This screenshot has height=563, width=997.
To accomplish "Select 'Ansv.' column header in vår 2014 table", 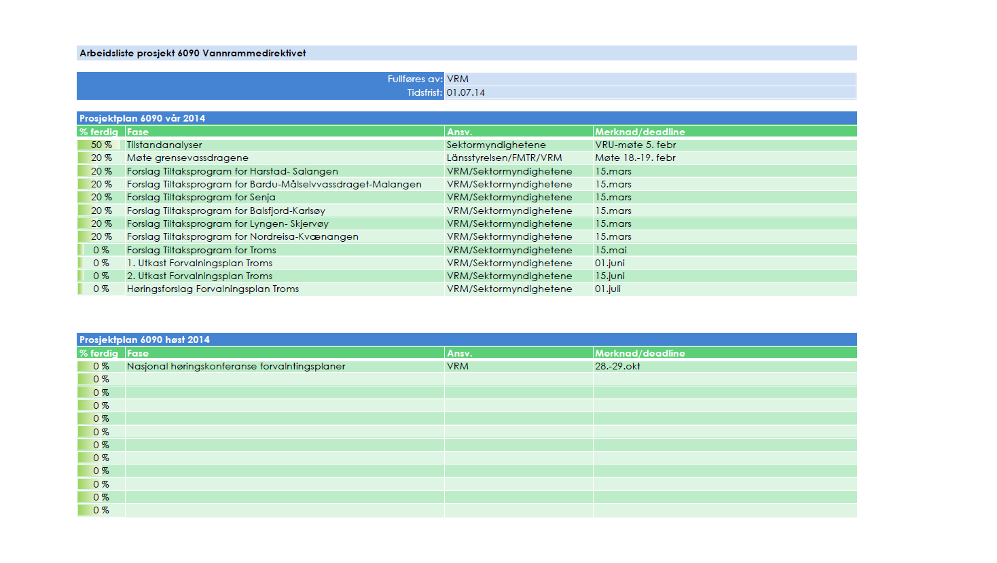I will (x=519, y=132).
